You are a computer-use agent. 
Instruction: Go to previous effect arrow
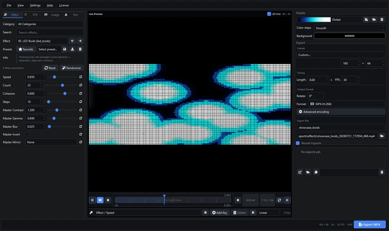(73, 41)
